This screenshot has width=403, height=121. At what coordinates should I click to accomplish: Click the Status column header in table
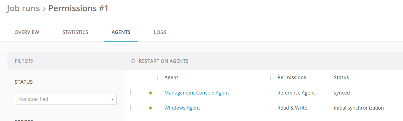click(341, 77)
